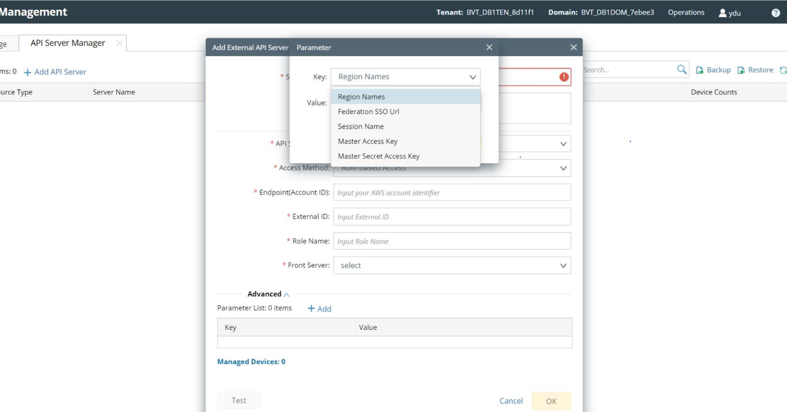The width and height of the screenshot is (787, 412).
Task: Select Master Secret Access Key option
Action: click(x=379, y=156)
